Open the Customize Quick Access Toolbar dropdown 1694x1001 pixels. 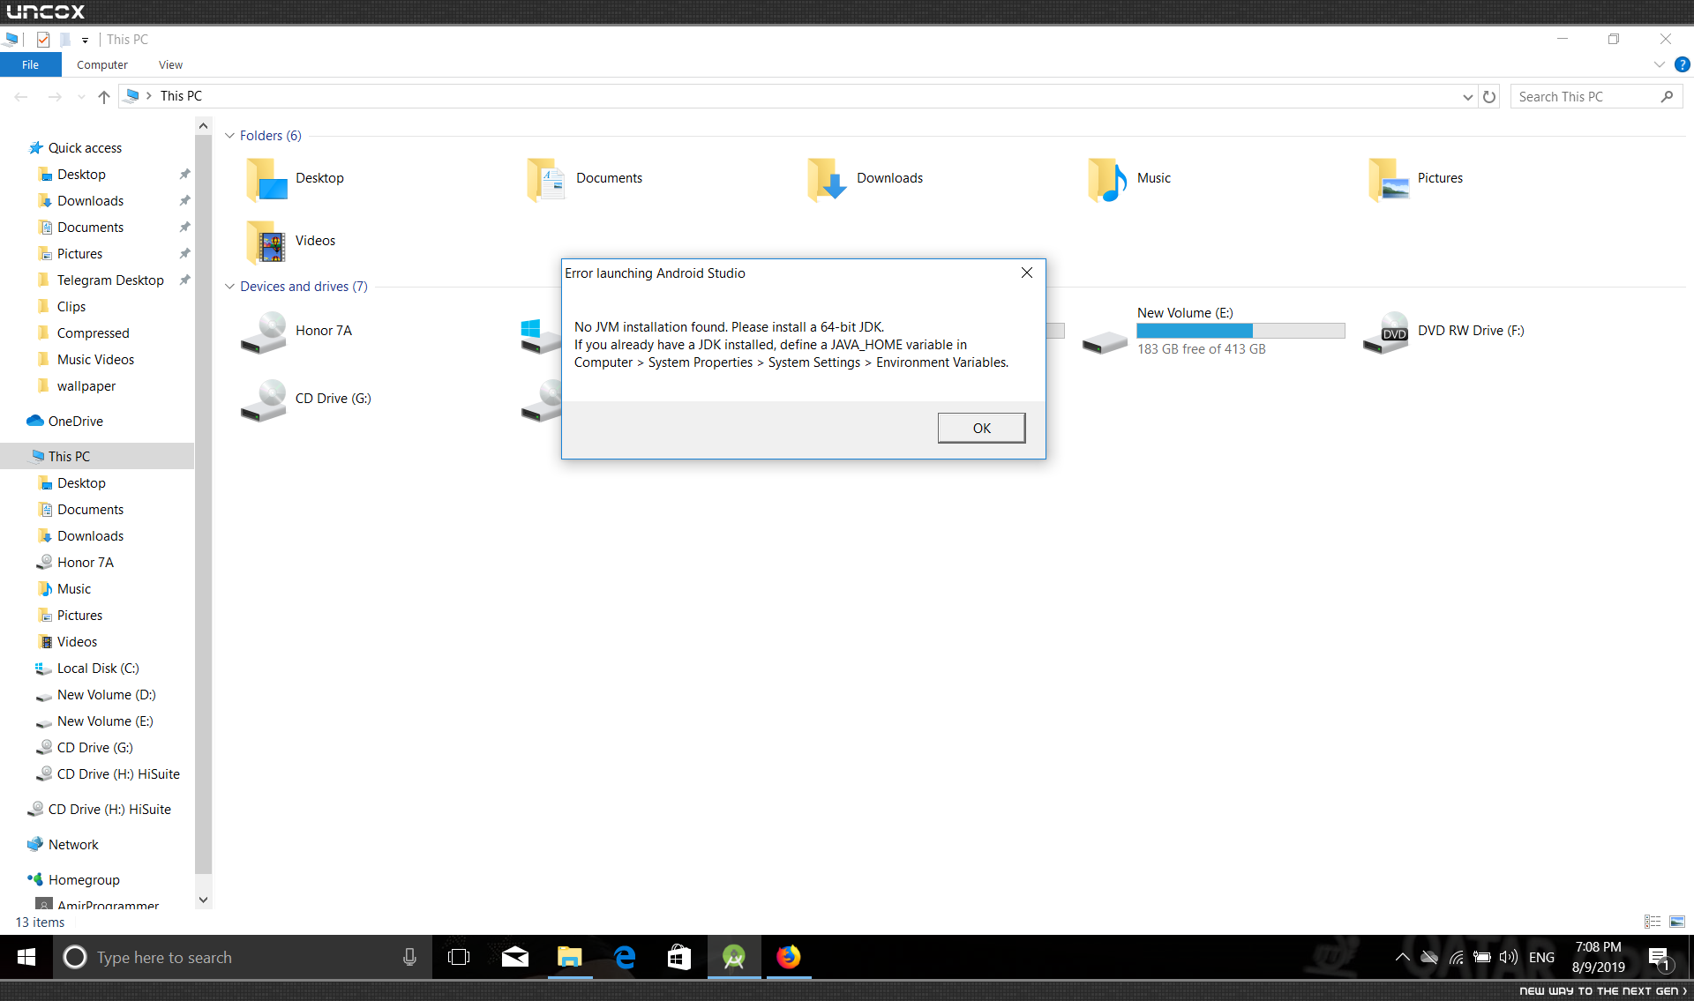point(85,40)
